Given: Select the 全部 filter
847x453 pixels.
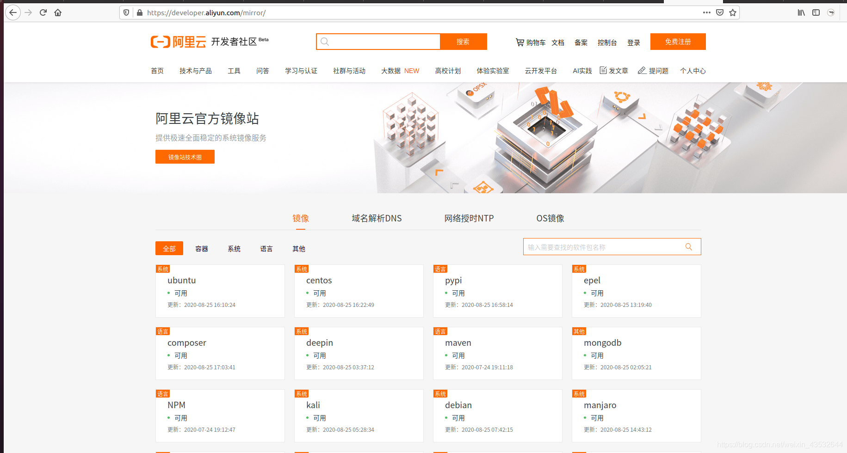Looking at the screenshot, I should (x=169, y=248).
